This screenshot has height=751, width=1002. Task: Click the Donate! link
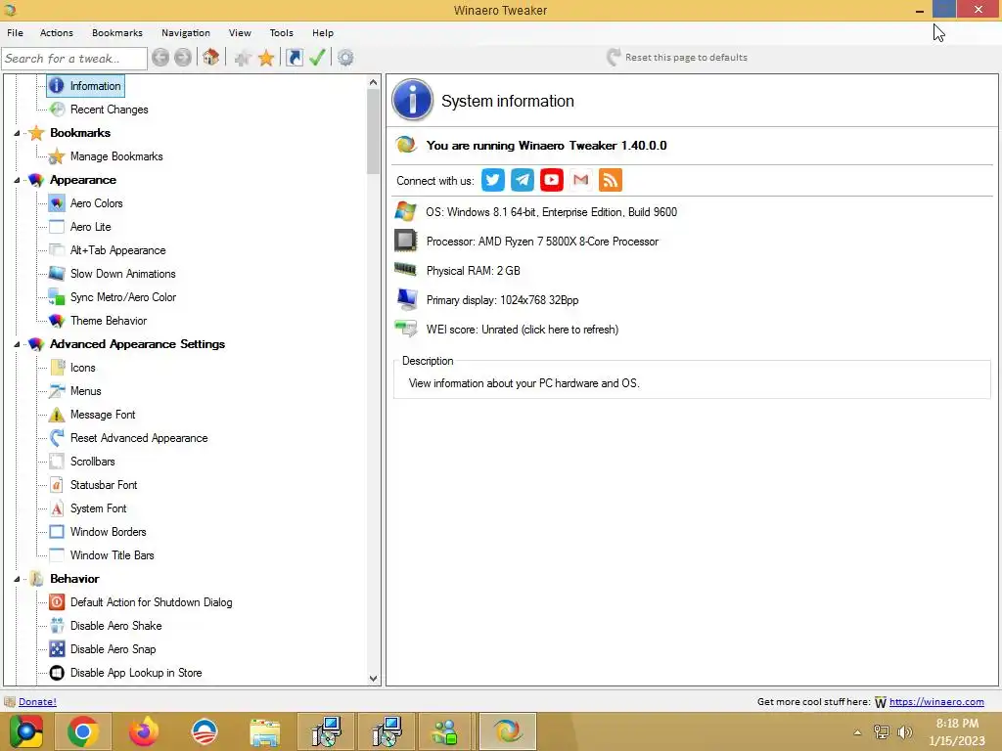pos(37,701)
